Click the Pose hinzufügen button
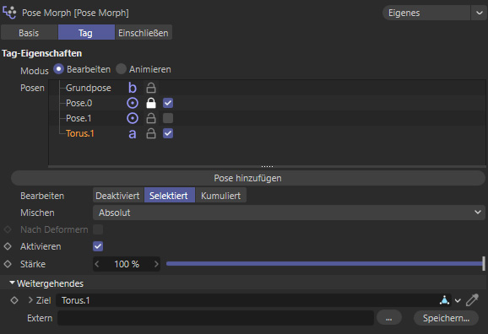Viewport: 488px width, 334px height. tap(247, 178)
